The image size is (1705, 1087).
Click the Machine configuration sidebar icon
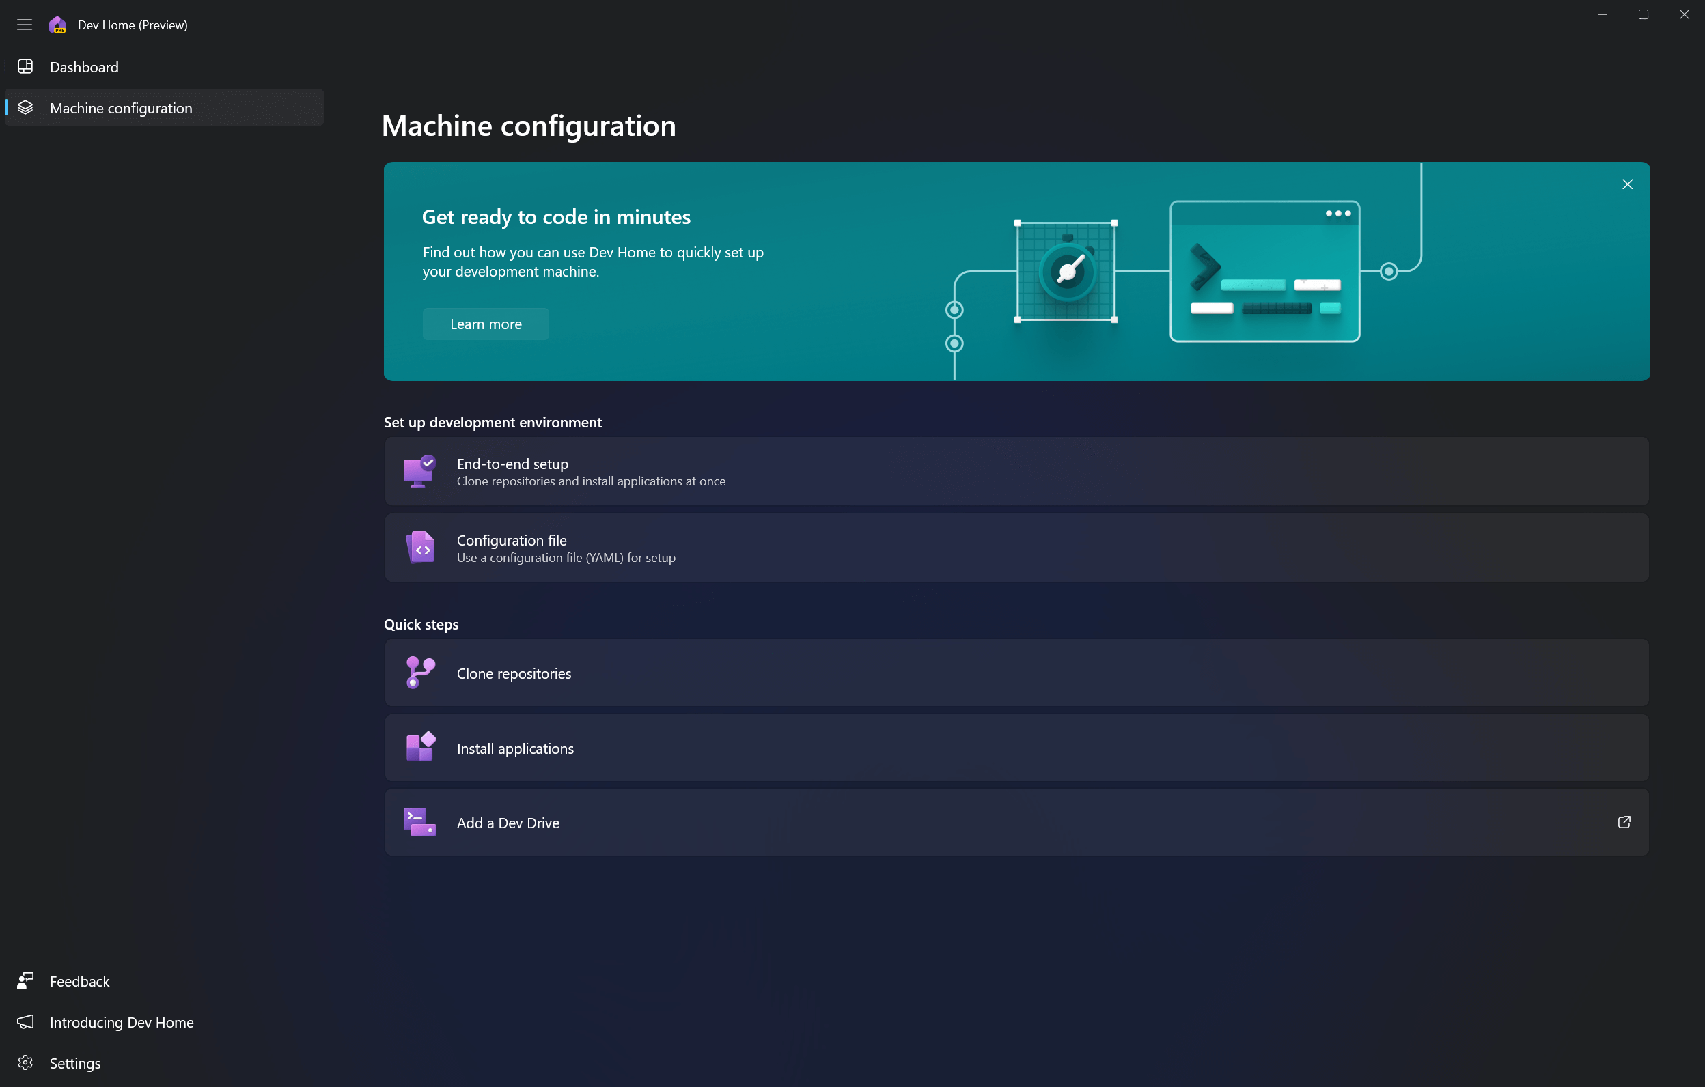[26, 108]
